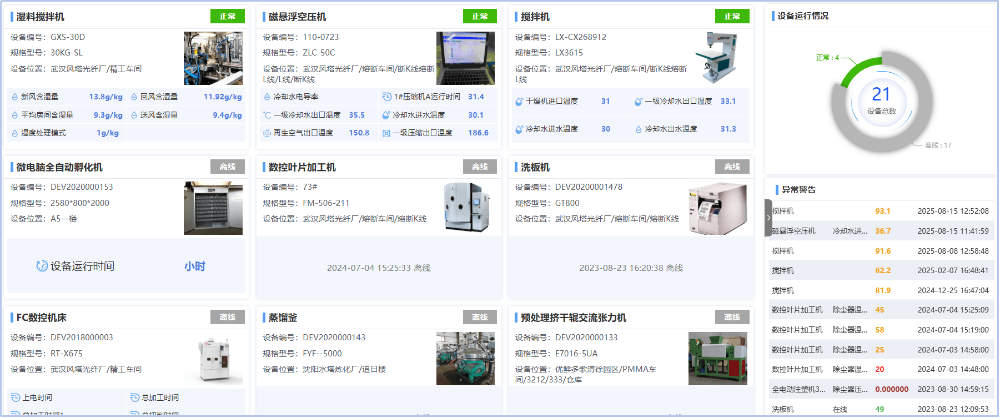Select the 搅拌机 alert row with value 81.9
The image size is (1000, 418).
click(x=881, y=290)
